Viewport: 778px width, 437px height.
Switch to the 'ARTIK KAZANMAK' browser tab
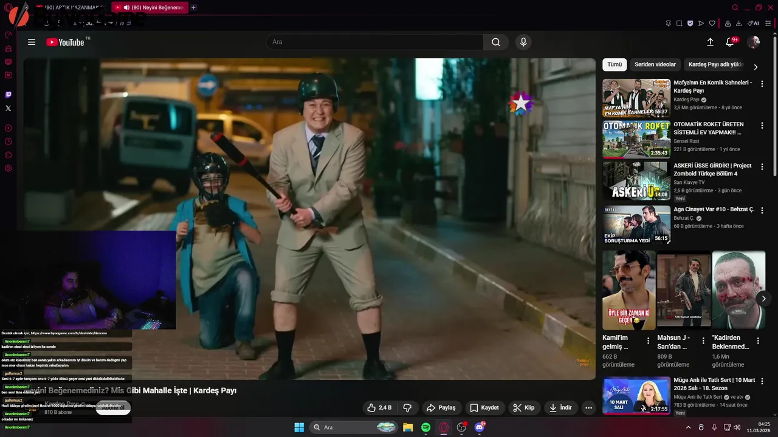71,7
